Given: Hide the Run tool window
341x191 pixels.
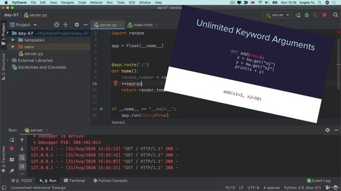Looking at the screenshot, I should (336, 130).
